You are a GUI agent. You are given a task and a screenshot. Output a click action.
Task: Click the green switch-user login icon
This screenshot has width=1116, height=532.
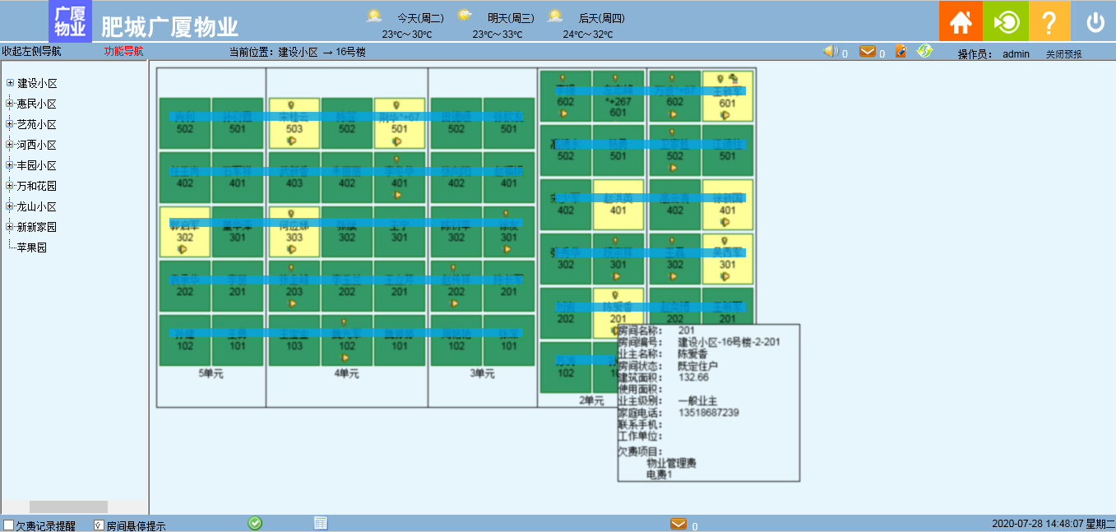click(x=1005, y=21)
